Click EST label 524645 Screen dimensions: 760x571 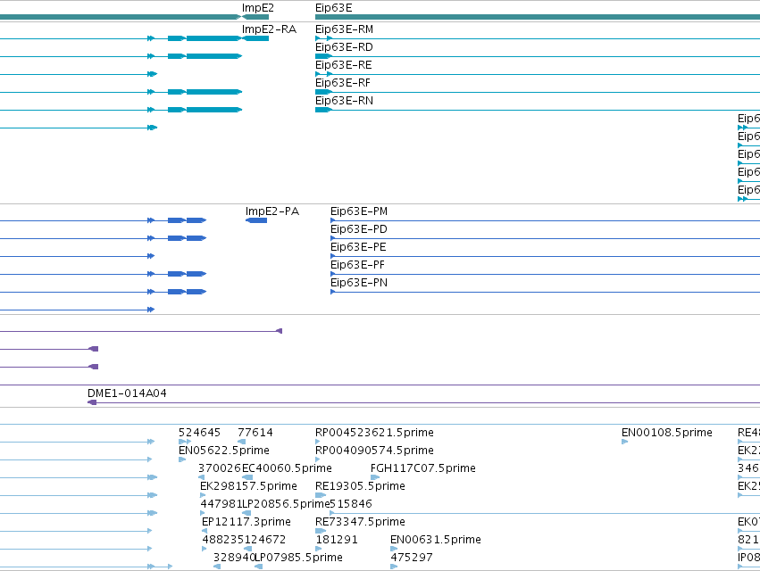click(200, 433)
